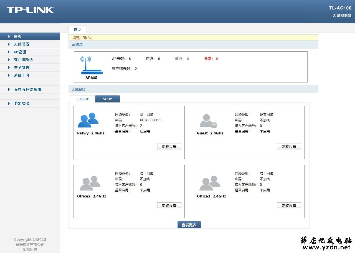Switch to the 5GHz tab
The image size is (355, 253).
click(107, 99)
